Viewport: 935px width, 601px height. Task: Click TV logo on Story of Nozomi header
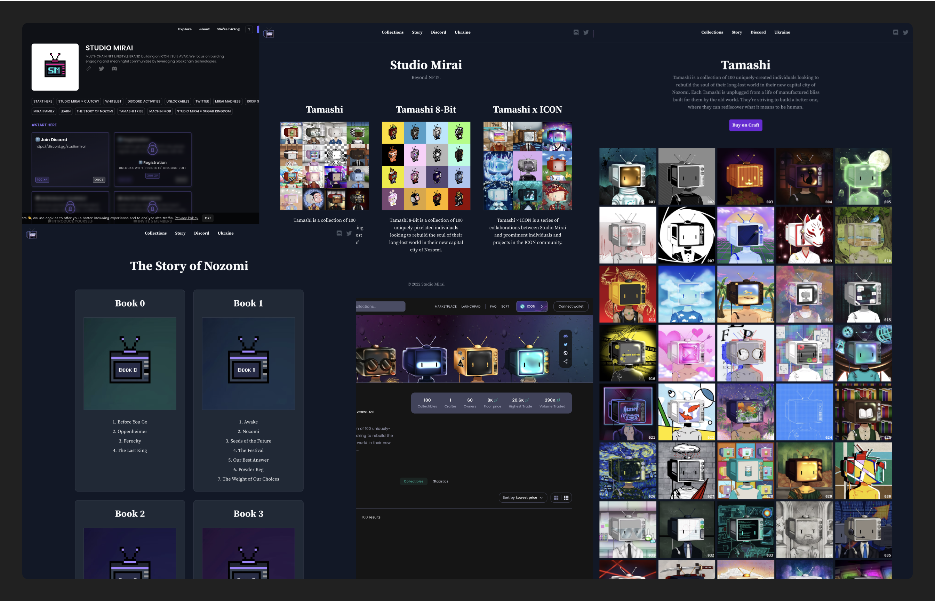[32, 234]
